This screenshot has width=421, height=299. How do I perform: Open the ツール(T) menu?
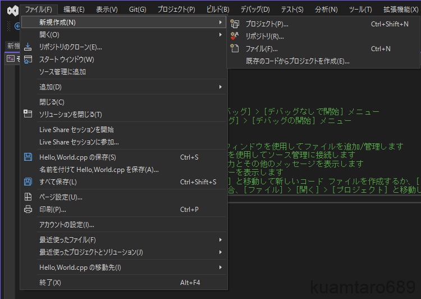(360, 10)
